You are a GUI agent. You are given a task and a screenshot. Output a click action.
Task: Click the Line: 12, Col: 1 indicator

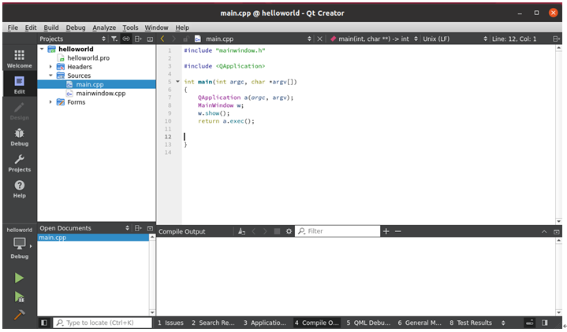pos(514,39)
